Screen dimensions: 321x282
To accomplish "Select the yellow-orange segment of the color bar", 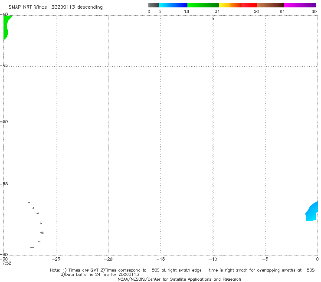I will point(230,5).
